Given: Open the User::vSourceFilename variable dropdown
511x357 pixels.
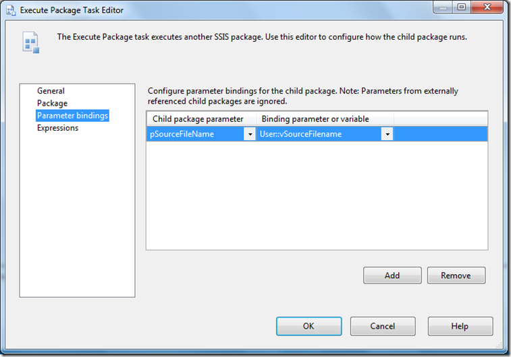Looking at the screenshot, I should 387,134.
